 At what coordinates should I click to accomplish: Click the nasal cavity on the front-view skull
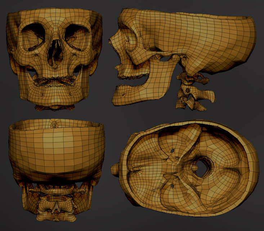[x=55, y=53]
